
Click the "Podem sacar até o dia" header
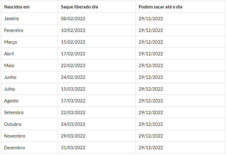point(160,7)
